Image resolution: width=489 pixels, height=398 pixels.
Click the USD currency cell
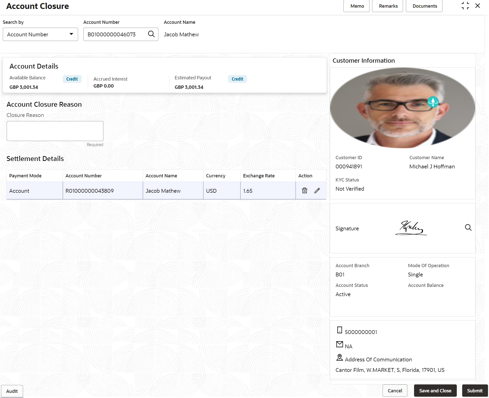[222, 191]
